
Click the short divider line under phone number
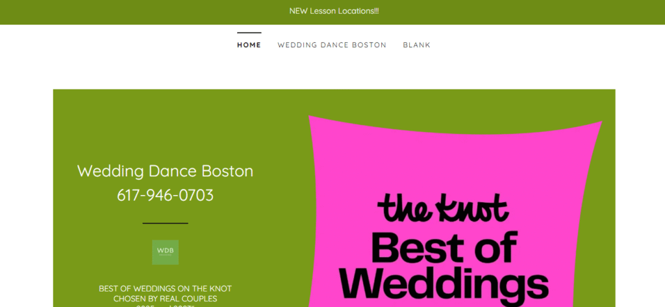coord(165,223)
